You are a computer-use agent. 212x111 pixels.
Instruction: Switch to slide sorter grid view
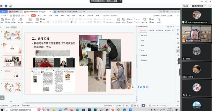coord(135,106)
